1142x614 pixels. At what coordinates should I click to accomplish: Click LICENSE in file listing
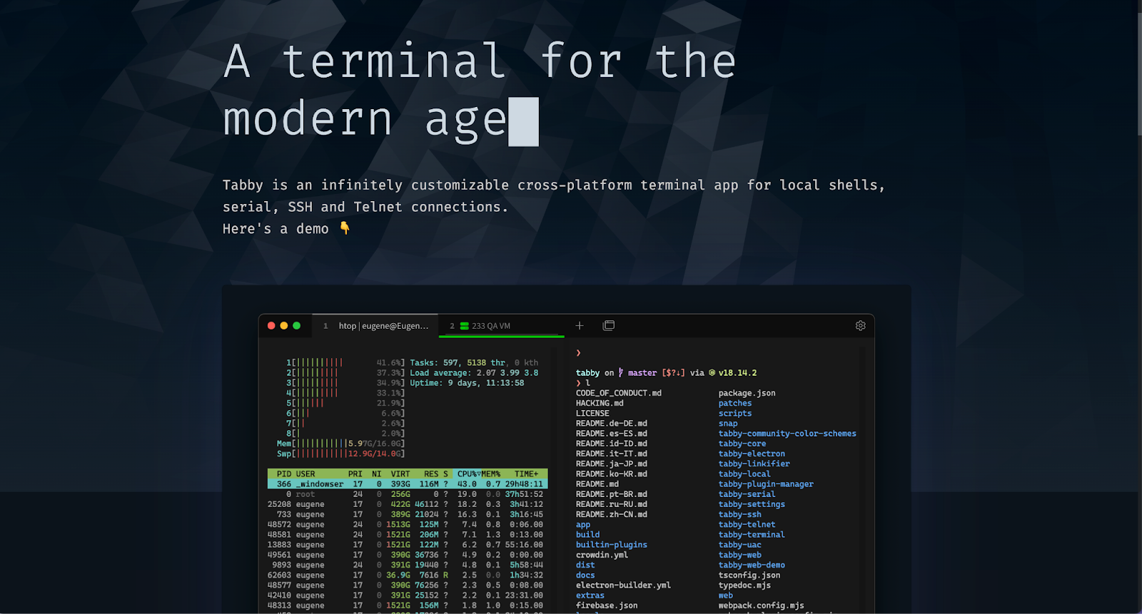(x=592, y=413)
